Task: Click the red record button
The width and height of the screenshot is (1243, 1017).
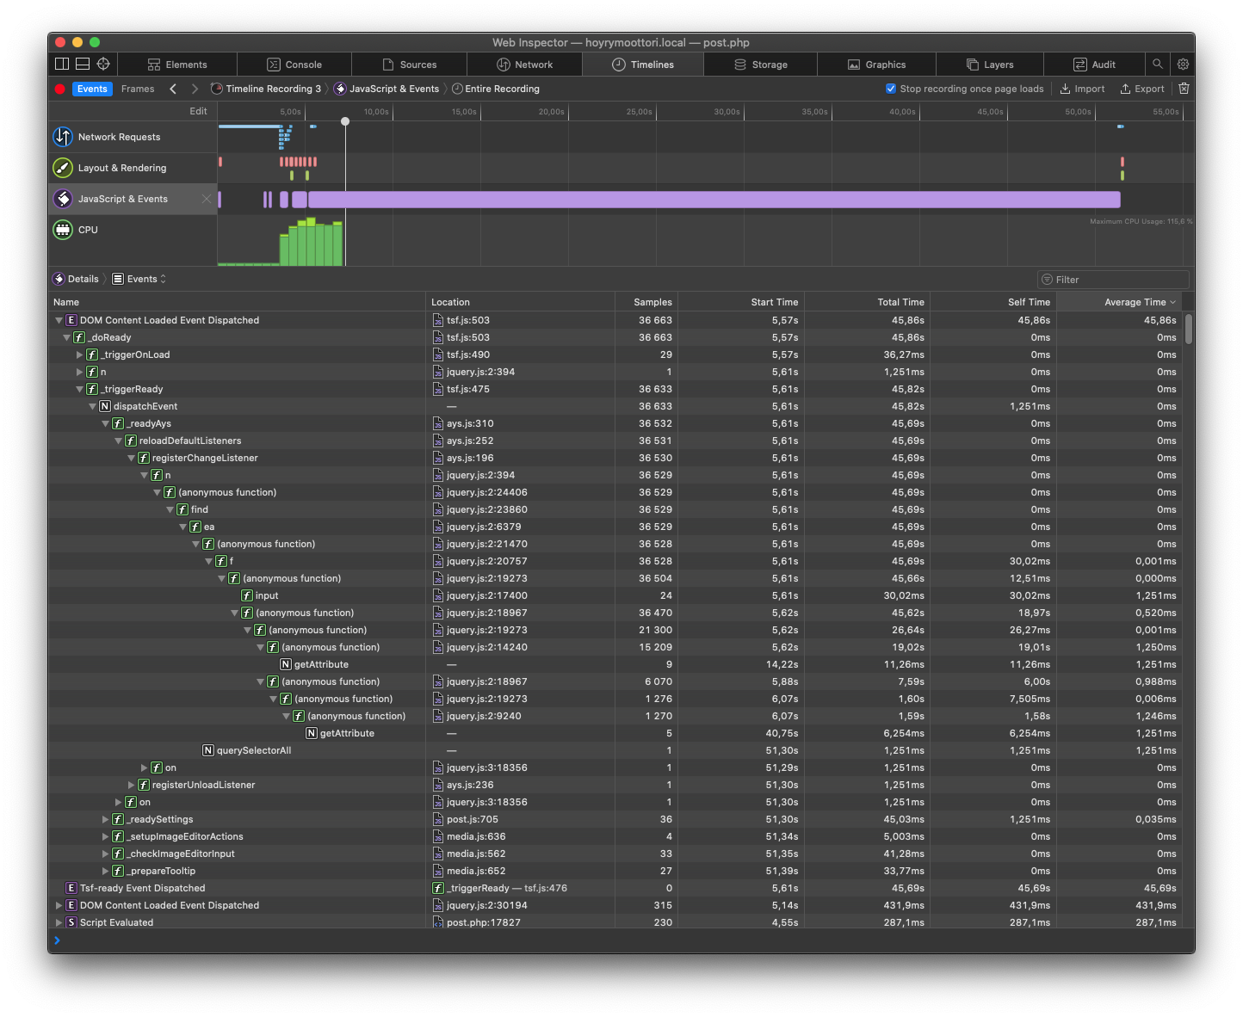Action: click(x=60, y=89)
